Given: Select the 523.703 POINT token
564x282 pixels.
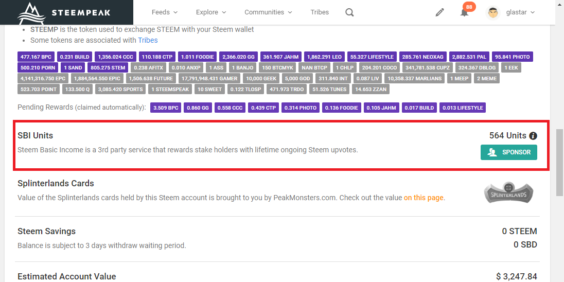Looking at the screenshot, I should click(x=39, y=89).
